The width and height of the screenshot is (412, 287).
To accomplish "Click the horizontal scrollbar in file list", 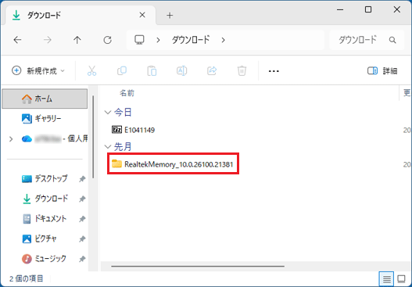I will 198,266.
